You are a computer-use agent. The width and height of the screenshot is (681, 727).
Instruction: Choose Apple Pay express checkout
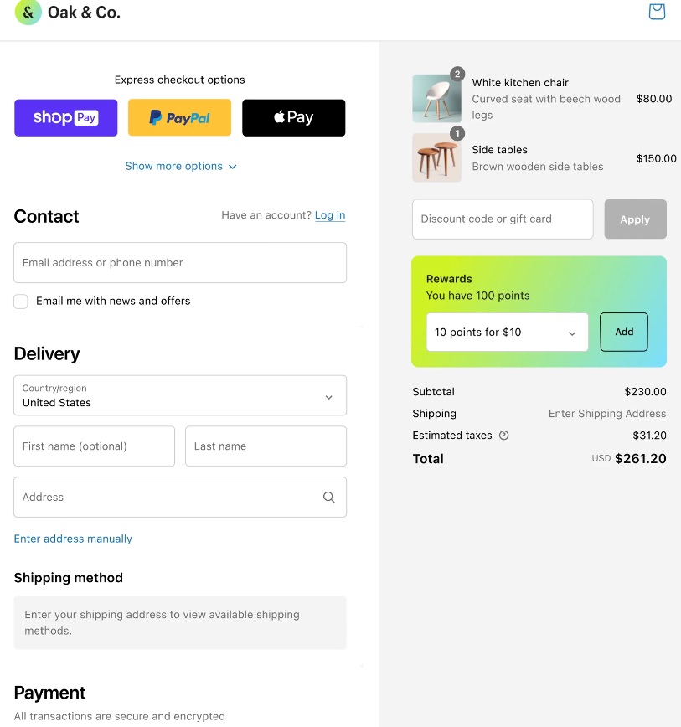pyautogui.click(x=293, y=118)
